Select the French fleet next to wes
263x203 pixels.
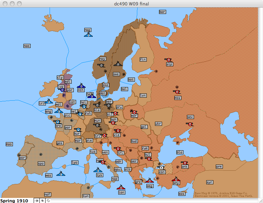pos(61,174)
